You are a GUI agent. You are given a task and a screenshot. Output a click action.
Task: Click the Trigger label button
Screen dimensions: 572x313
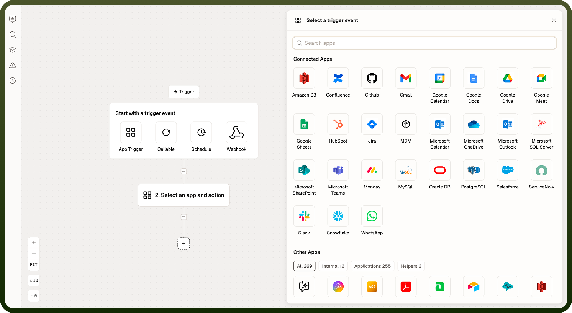pyautogui.click(x=184, y=92)
